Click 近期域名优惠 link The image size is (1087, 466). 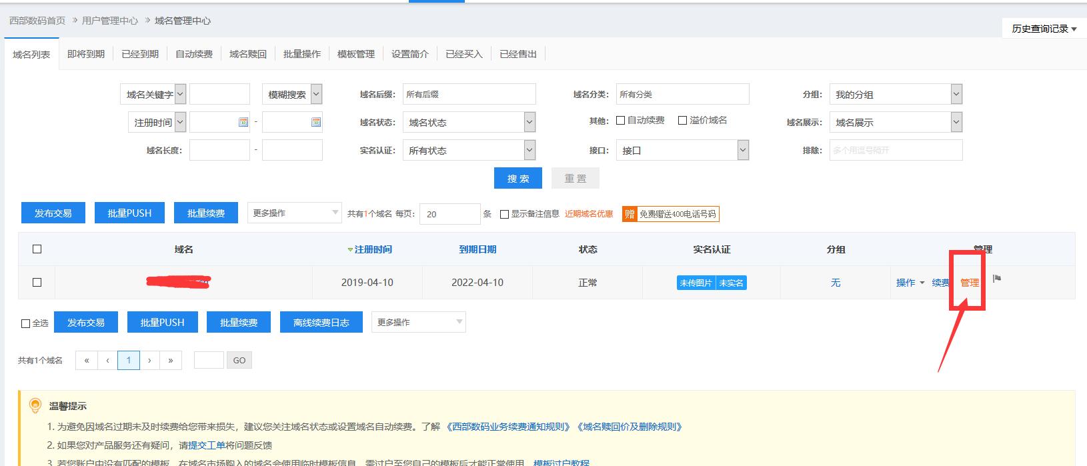click(x=589, y=214)
